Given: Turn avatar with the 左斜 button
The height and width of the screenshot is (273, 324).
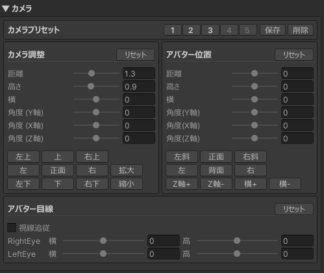Looking at the screenshot, I should tap(182, 157).
